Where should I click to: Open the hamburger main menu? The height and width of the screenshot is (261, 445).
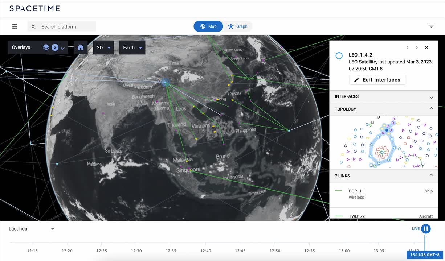pyautogui.click(x=15, y=26)
